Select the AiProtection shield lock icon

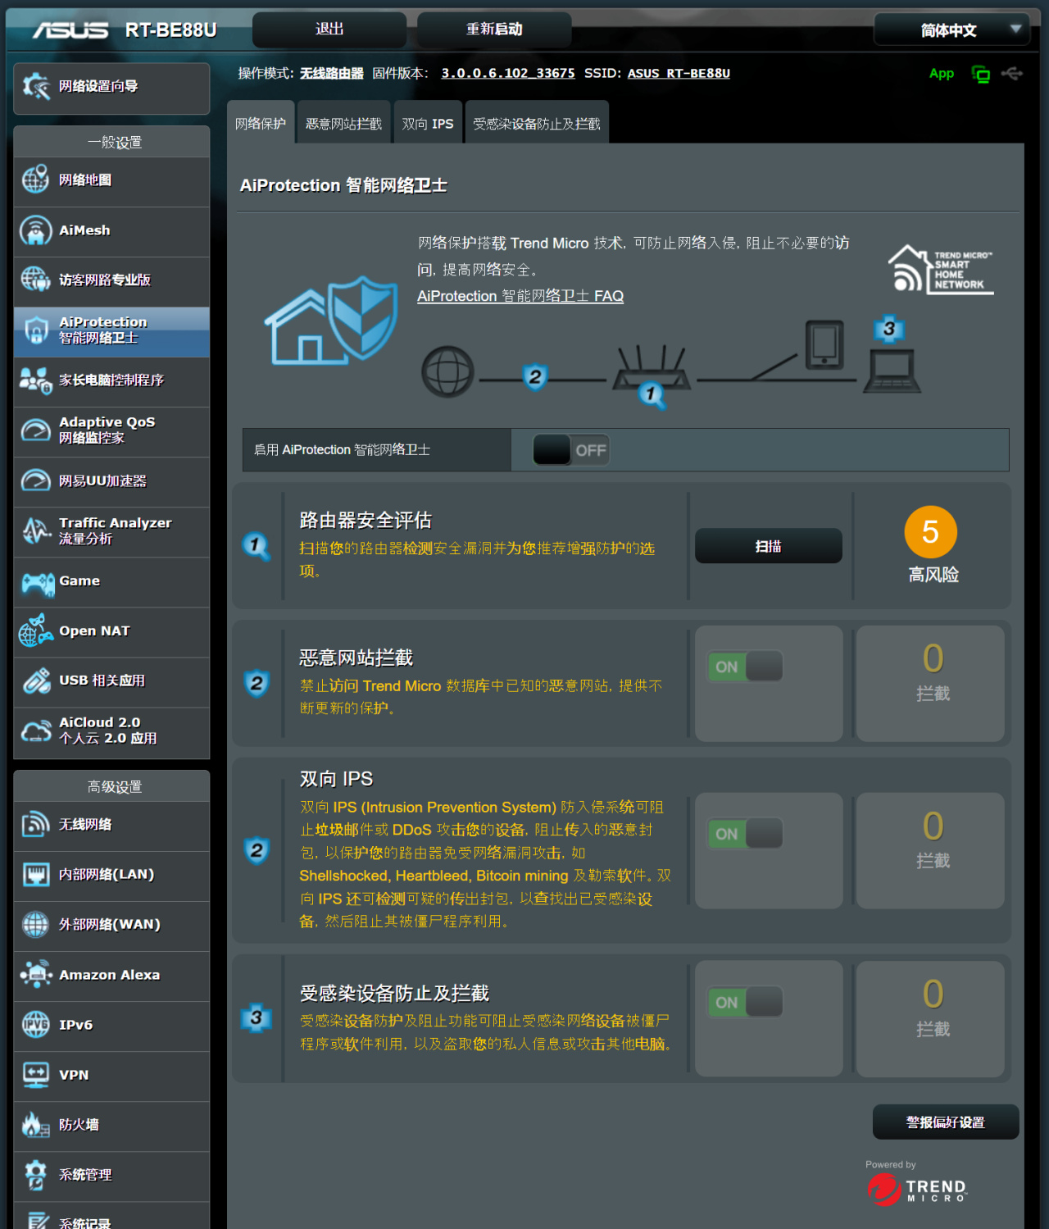[x=35, y=330]
